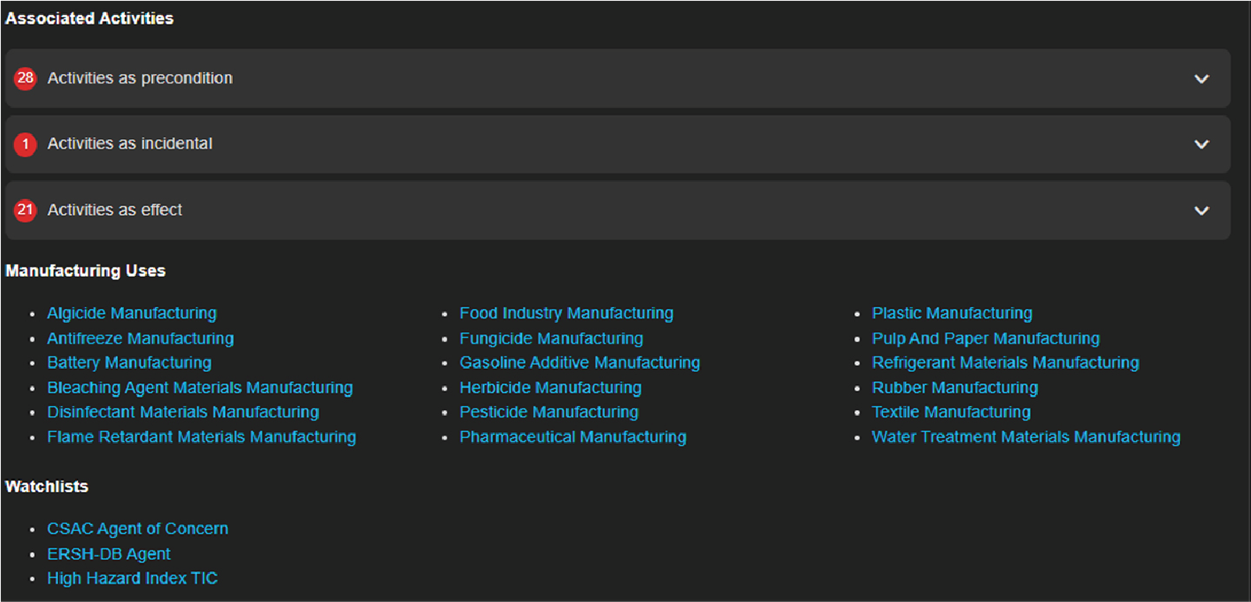Open Gasoline Additive Manufacturing link
This screenshot has height=602, width=1251.
(580, 362)
